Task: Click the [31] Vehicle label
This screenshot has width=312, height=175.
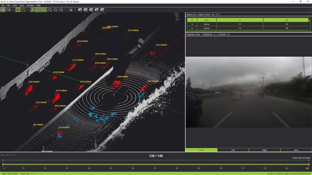Action: click(x=161, y=45)
